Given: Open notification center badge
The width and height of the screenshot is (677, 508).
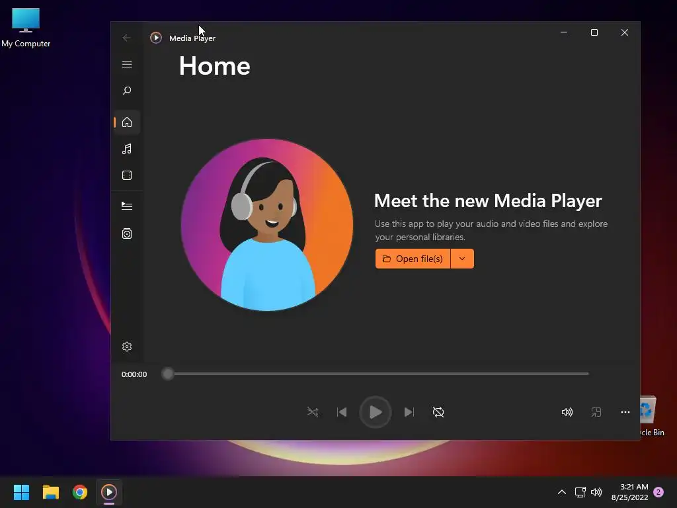Looking at the screenshot, I should [658, 492].
